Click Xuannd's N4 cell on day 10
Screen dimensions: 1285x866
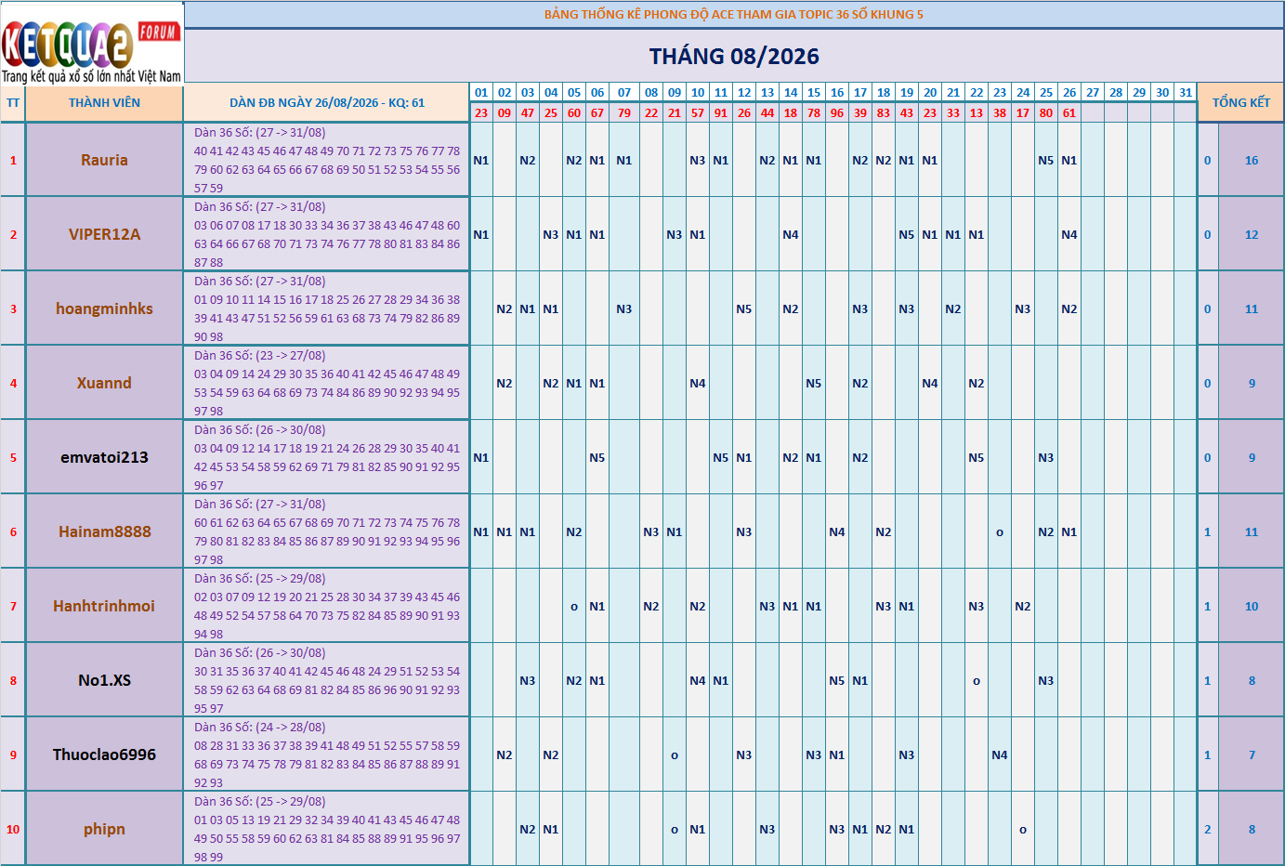pos(698,384)
